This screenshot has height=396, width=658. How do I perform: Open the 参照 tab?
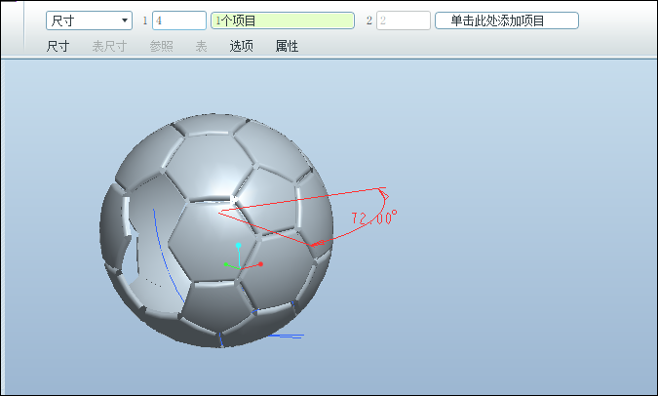(162, 46)
